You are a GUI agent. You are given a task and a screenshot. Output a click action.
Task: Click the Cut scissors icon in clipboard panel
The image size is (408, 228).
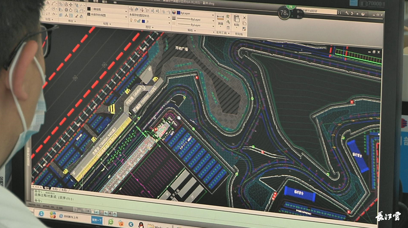pos(245,17)
